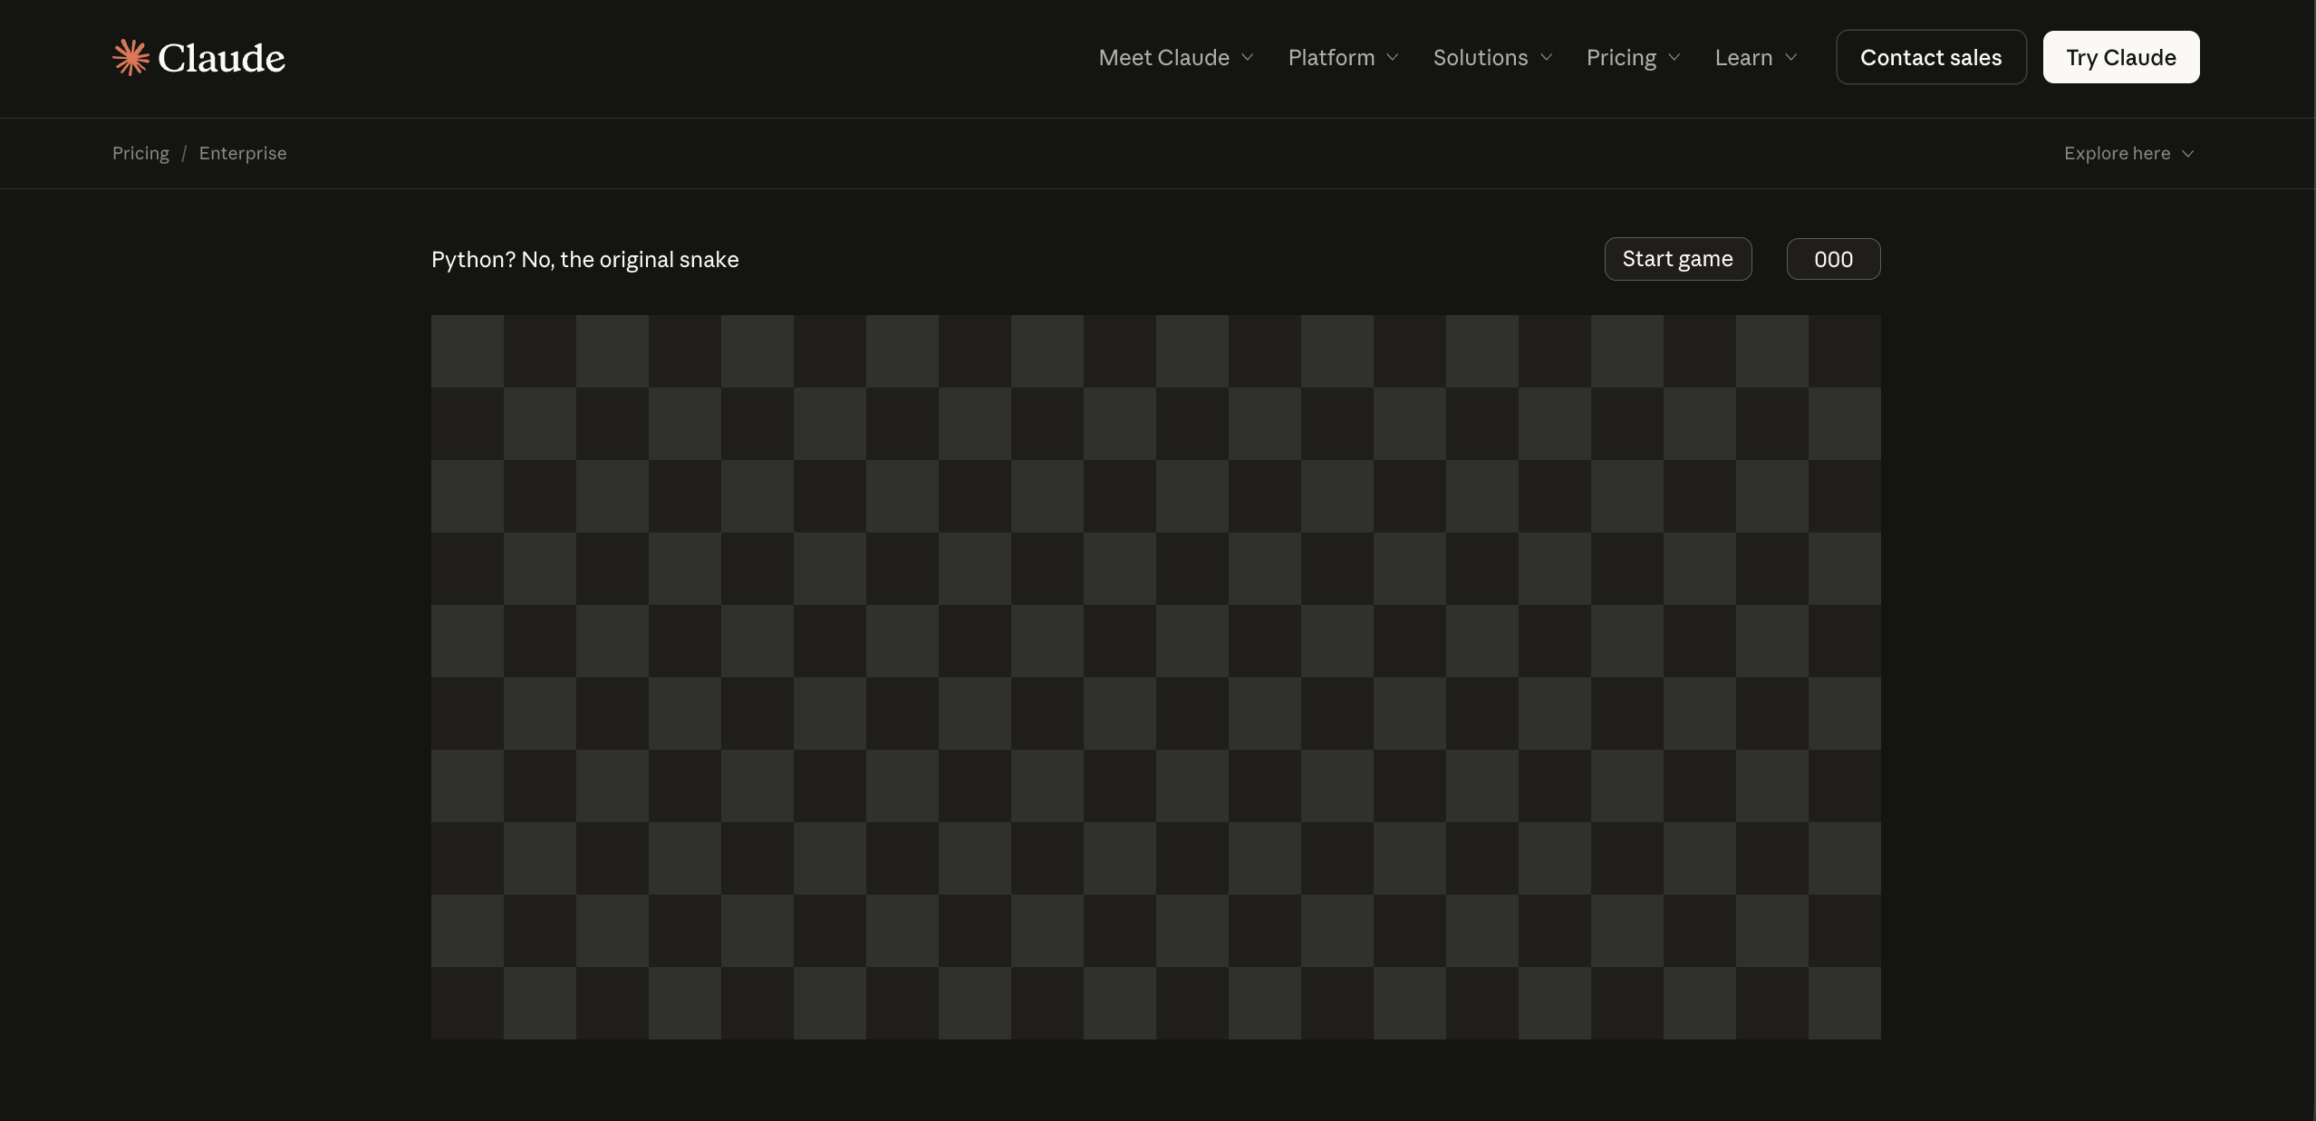Expand the Meet Claude chevron arrow
The height and width of the screenshot is (1121, 2316).
[1248, 57]
